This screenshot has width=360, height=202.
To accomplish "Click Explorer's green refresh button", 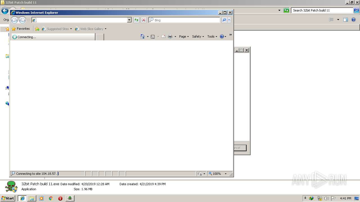I will [286, 10].
